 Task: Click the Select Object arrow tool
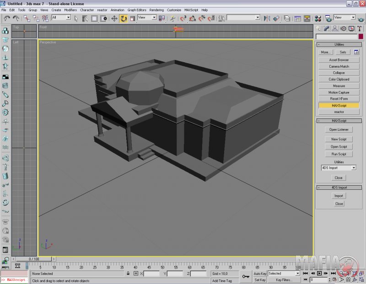76,18
